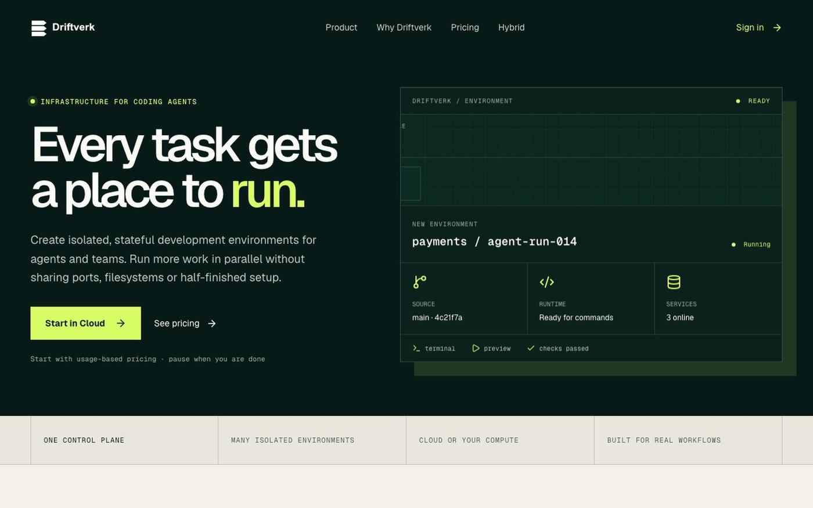Click the usage-based pricing note text
The width and height of the screenshot is (813, 508).
coord(148,359)
